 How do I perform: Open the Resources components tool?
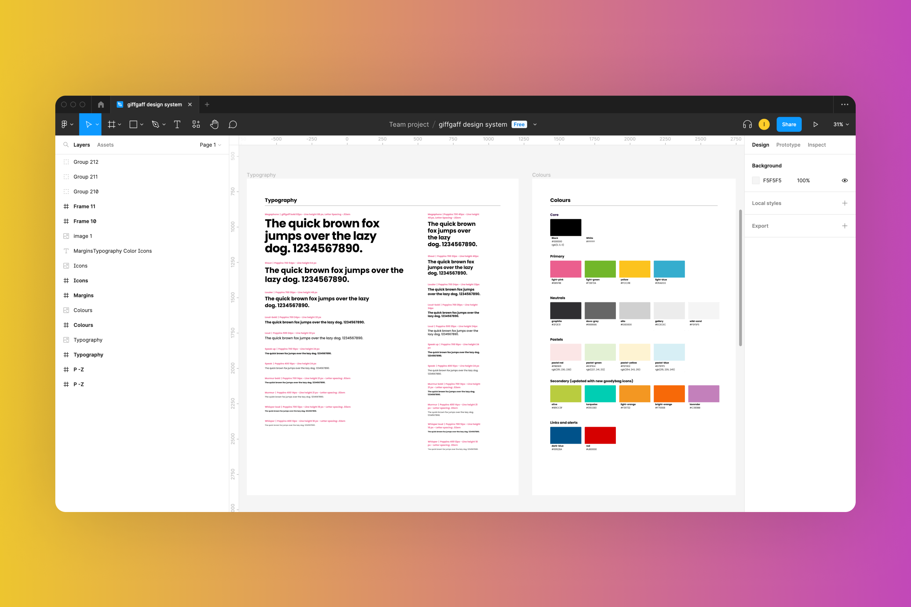[x=196, y=124]
